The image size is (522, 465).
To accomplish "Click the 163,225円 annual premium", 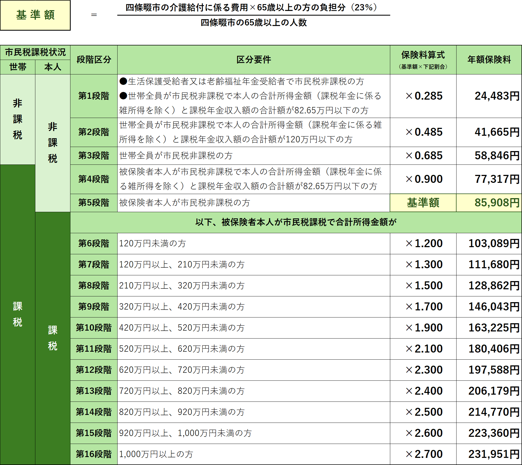I will tap(489, 328).
